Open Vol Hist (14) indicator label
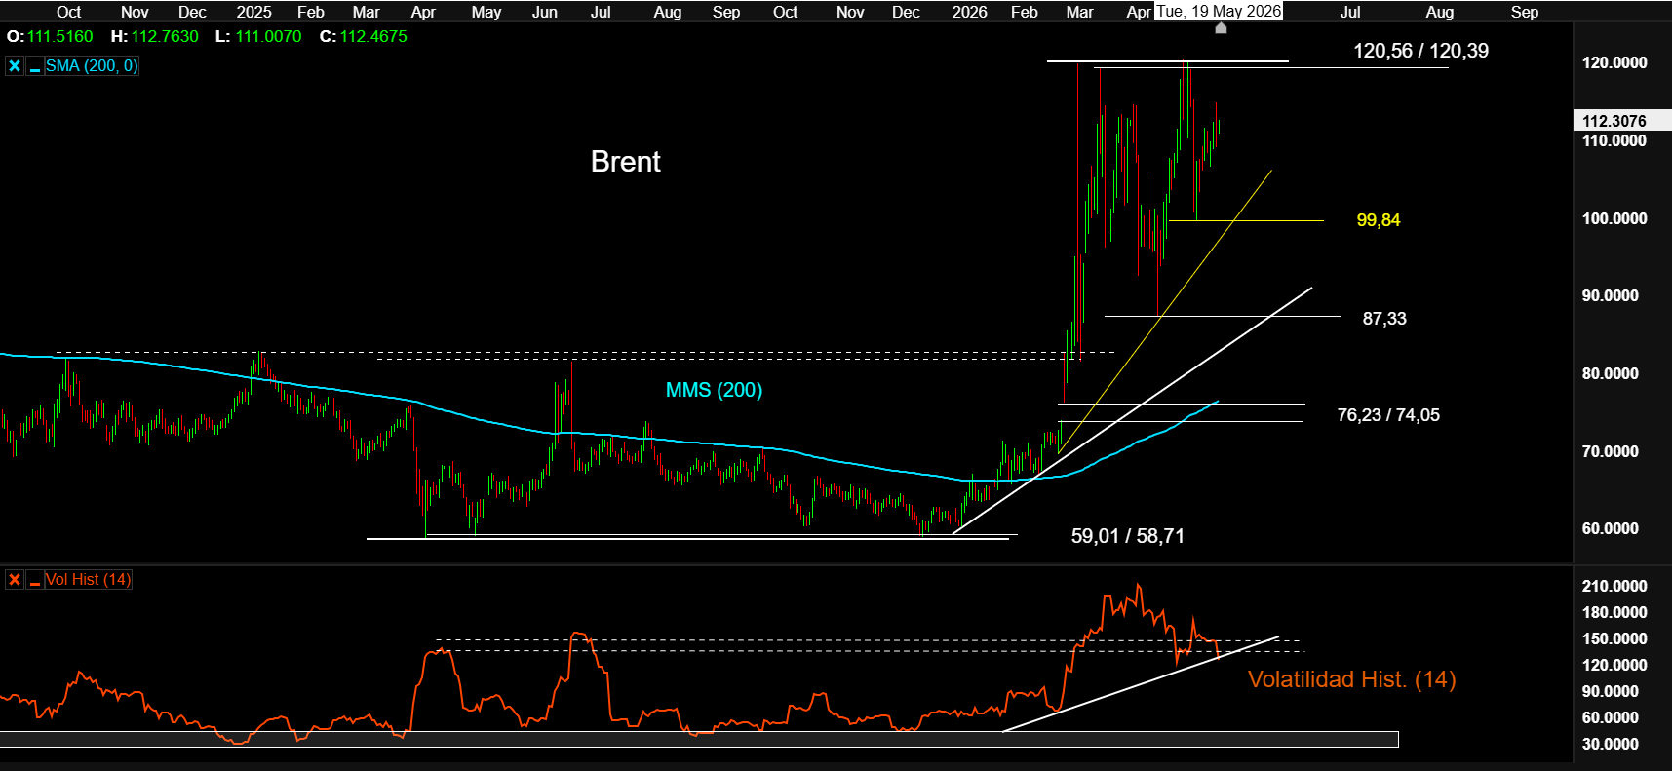 point(88,580)
